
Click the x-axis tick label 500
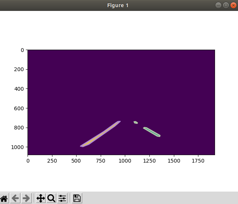pyautogui.click(x=76, y=161)
